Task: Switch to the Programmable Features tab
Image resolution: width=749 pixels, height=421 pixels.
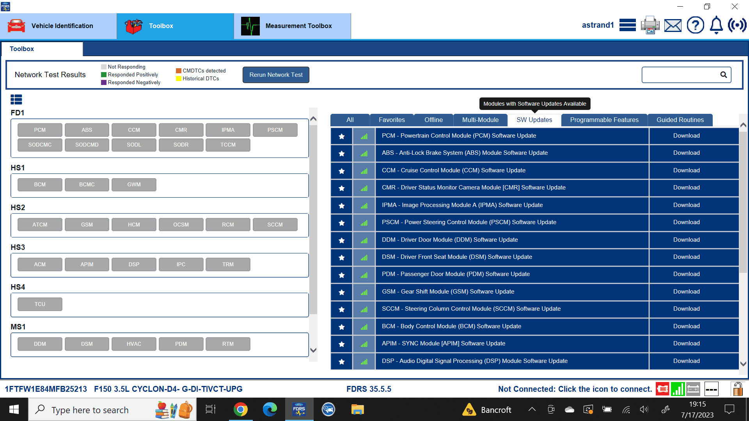Action: coord(604,120)
